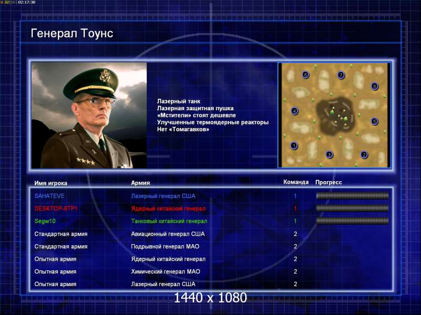Click 'Улучшенные термоядерные реакторы' line
The image size is (421, 315).
(x=213, y=122)
